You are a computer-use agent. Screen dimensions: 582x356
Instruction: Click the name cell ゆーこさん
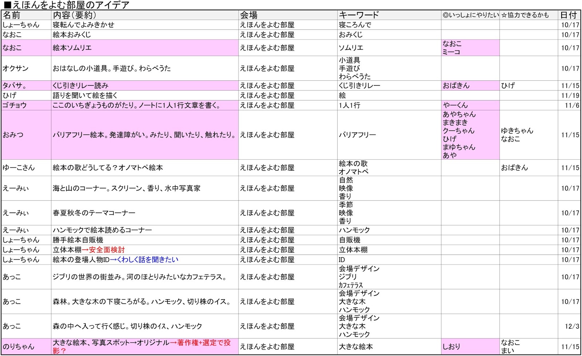point(26,168)
